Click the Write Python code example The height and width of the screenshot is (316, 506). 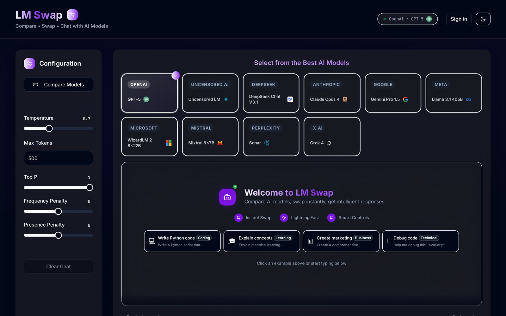tap(182, 241)
